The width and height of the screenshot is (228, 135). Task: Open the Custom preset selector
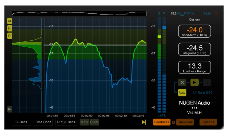click(x=194, y=20)
